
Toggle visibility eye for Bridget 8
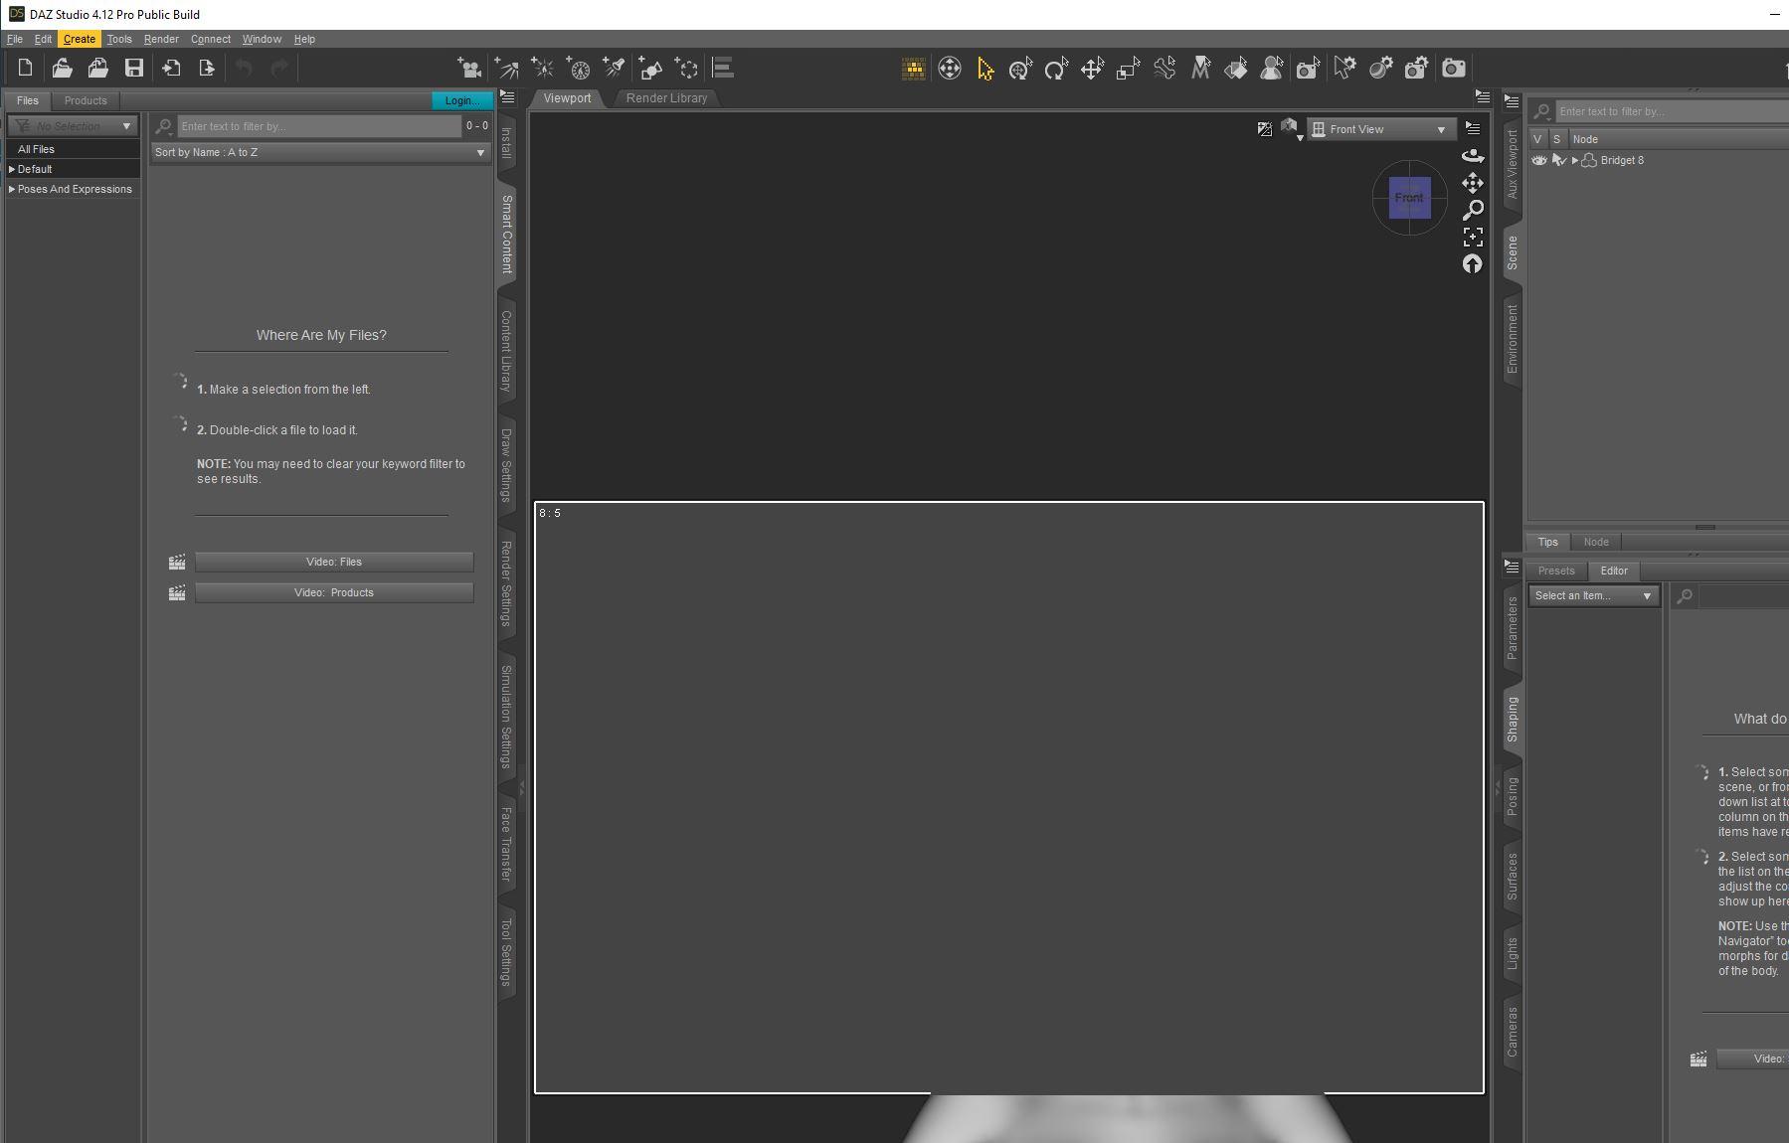(1539, 160)
